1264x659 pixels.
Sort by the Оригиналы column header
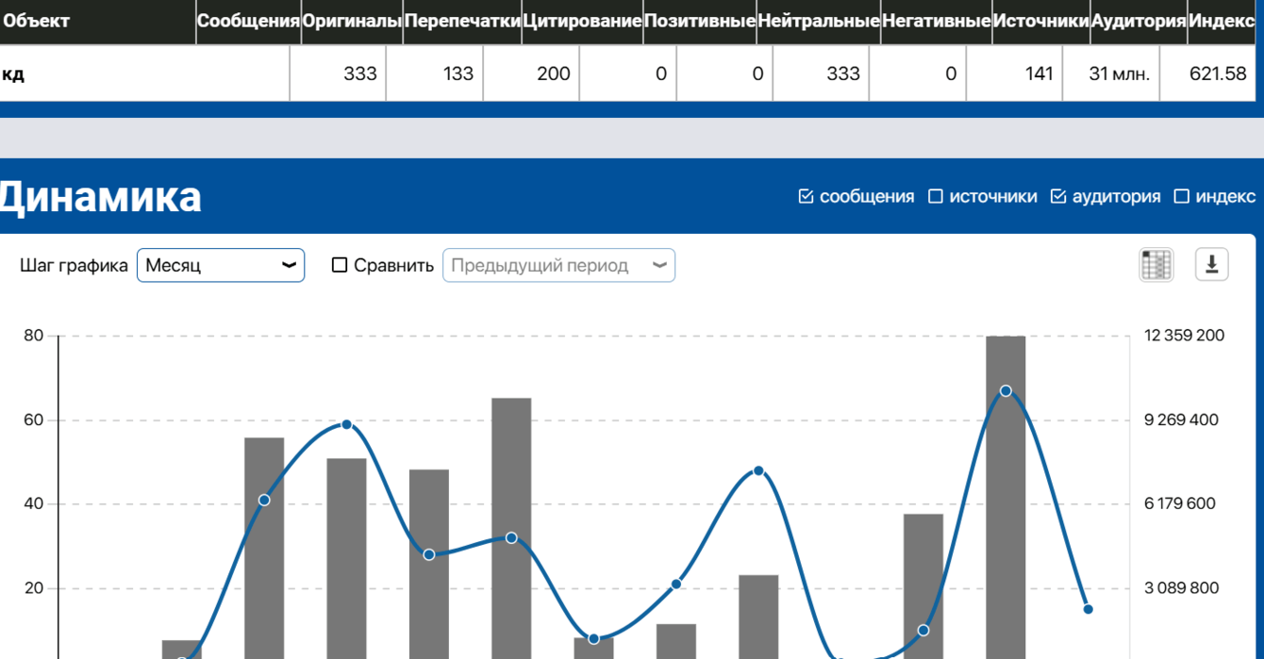pyautogui.click(x=352, y=21)
